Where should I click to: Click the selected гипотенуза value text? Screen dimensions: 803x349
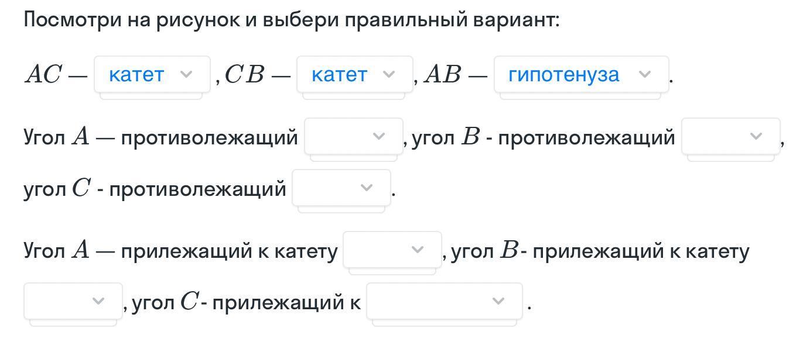pyautogui.click(x=563, y=74)
